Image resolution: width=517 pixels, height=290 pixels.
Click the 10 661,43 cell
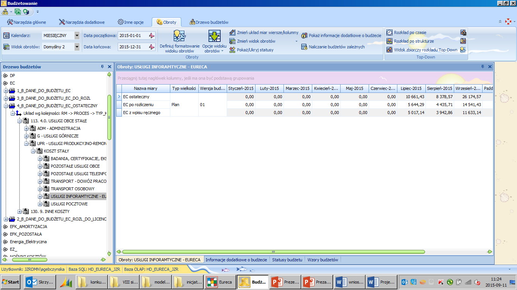(411, 97)
